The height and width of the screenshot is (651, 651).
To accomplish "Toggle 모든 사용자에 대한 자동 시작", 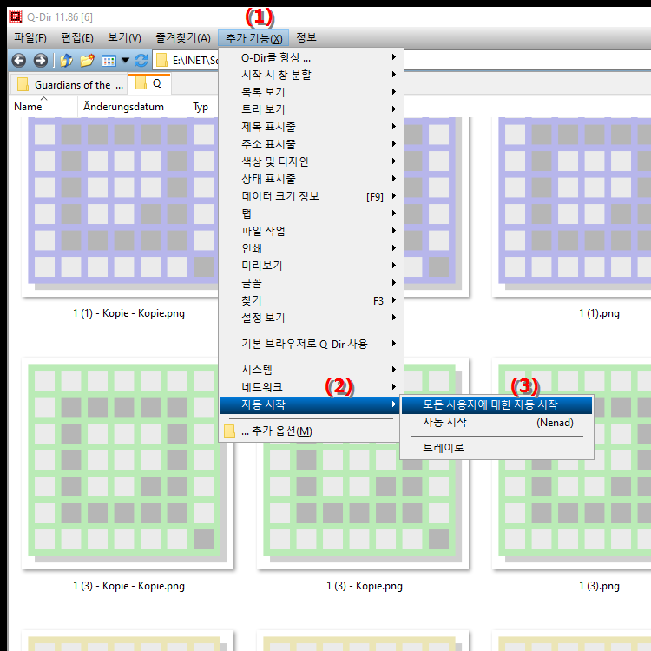I will tap(496, 404).
